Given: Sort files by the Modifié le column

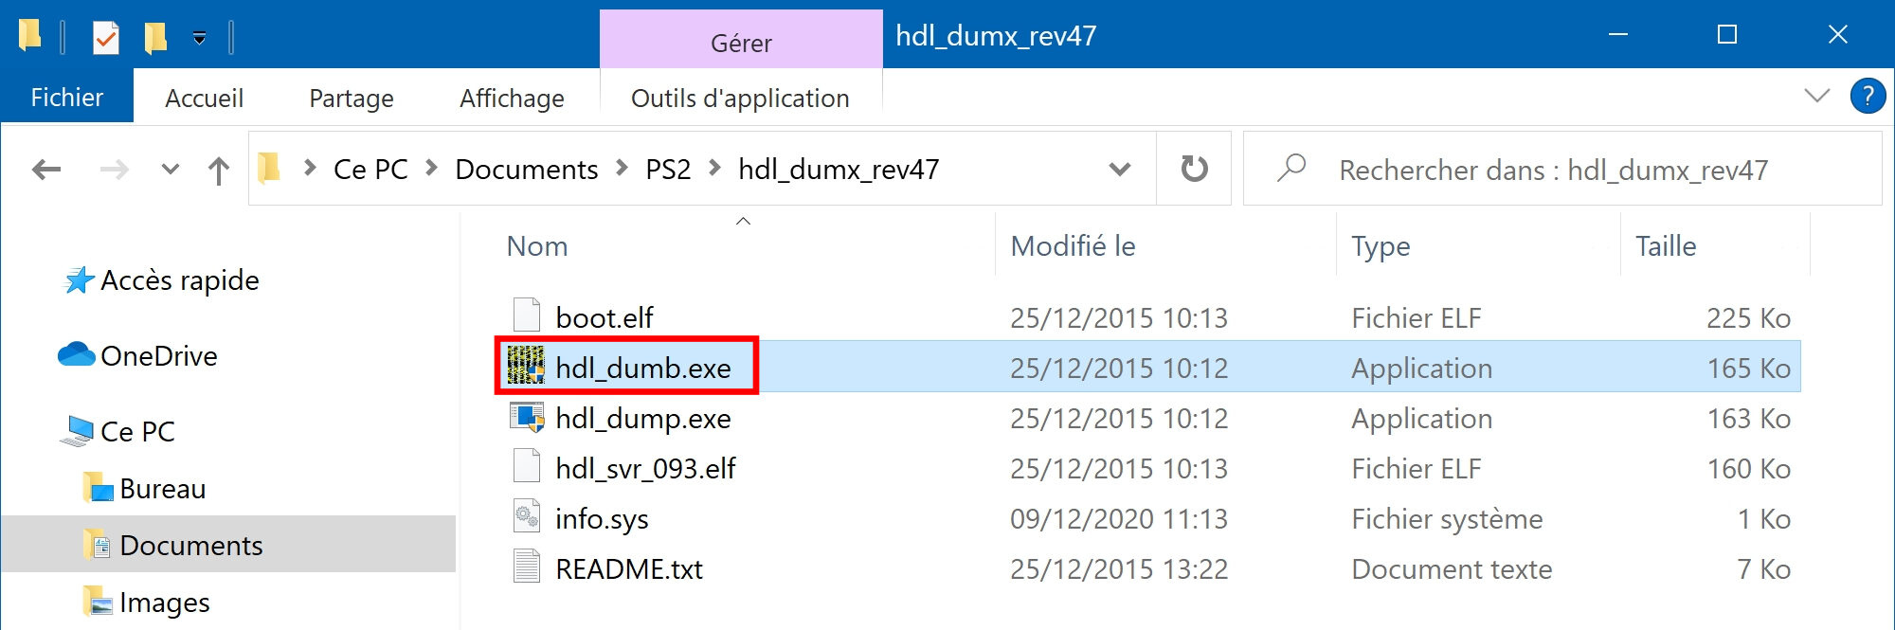Looking at the screenshot, I should pos(1073,246).
